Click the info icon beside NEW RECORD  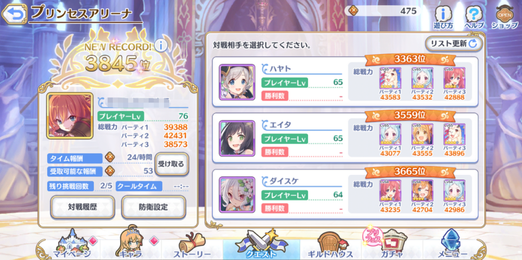tap(161, 45)
